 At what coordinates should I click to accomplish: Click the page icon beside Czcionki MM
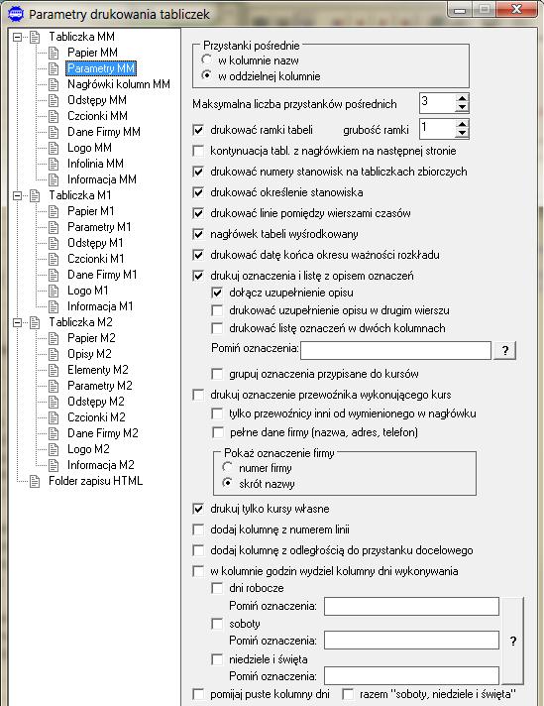point(54,116)
